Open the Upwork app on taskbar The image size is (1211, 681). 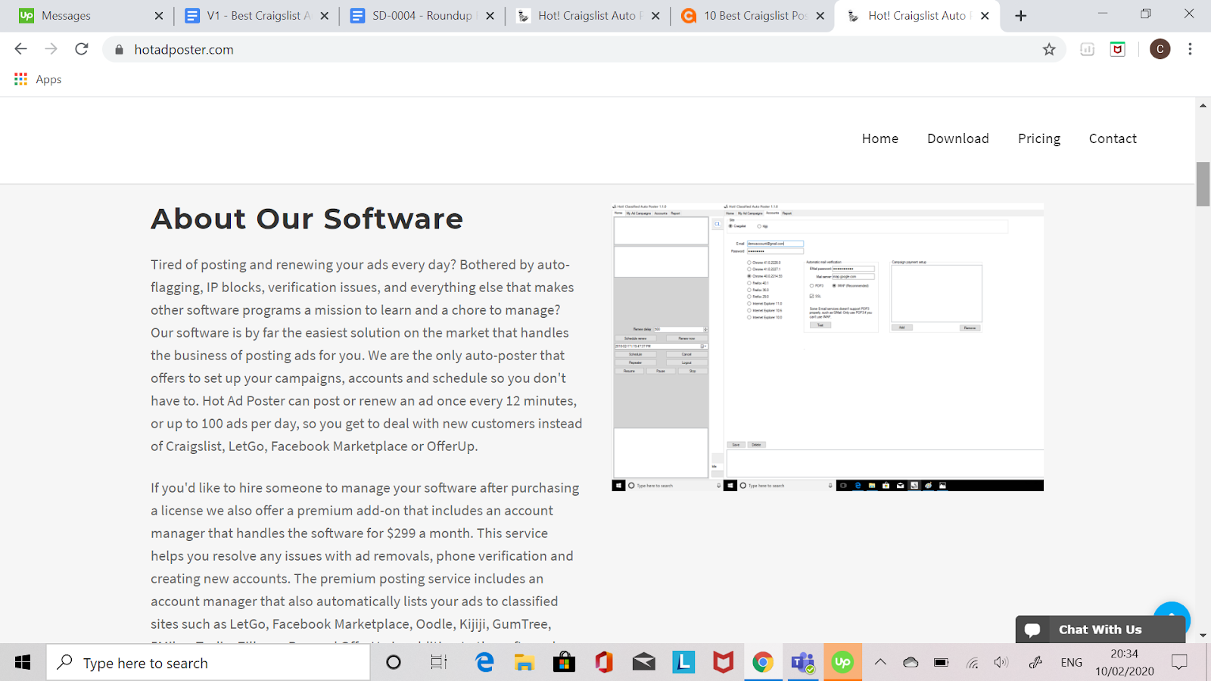tap(842, 663)
